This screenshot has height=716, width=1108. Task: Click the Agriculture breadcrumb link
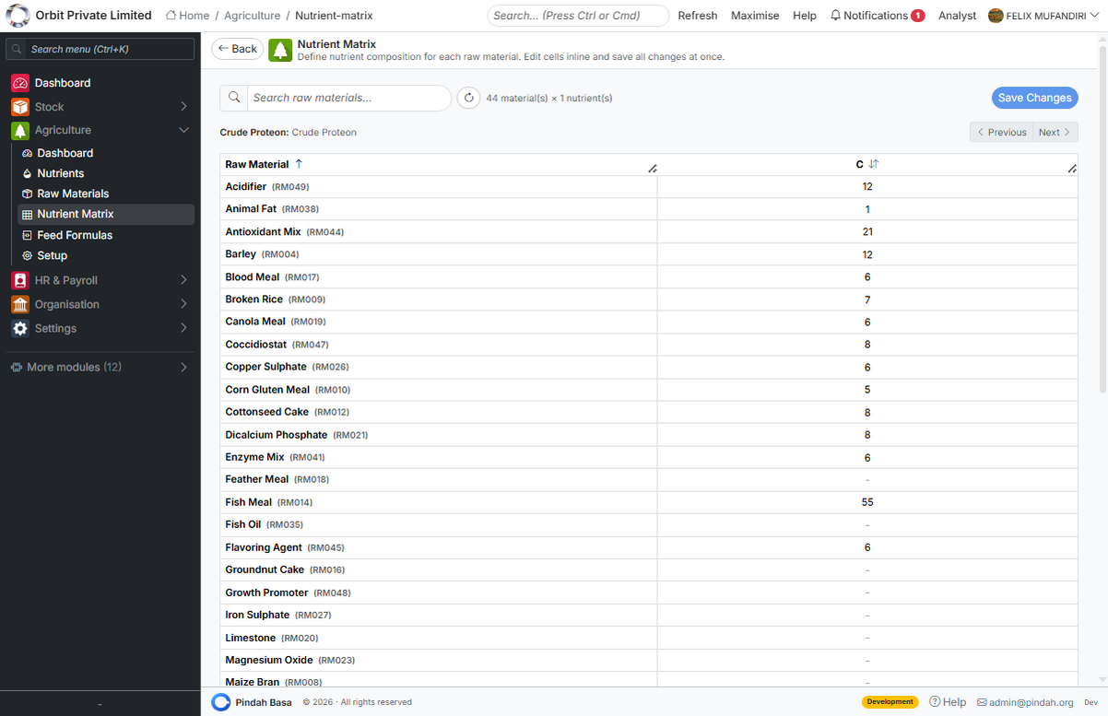pyautogui.click(x=252, y=16)
